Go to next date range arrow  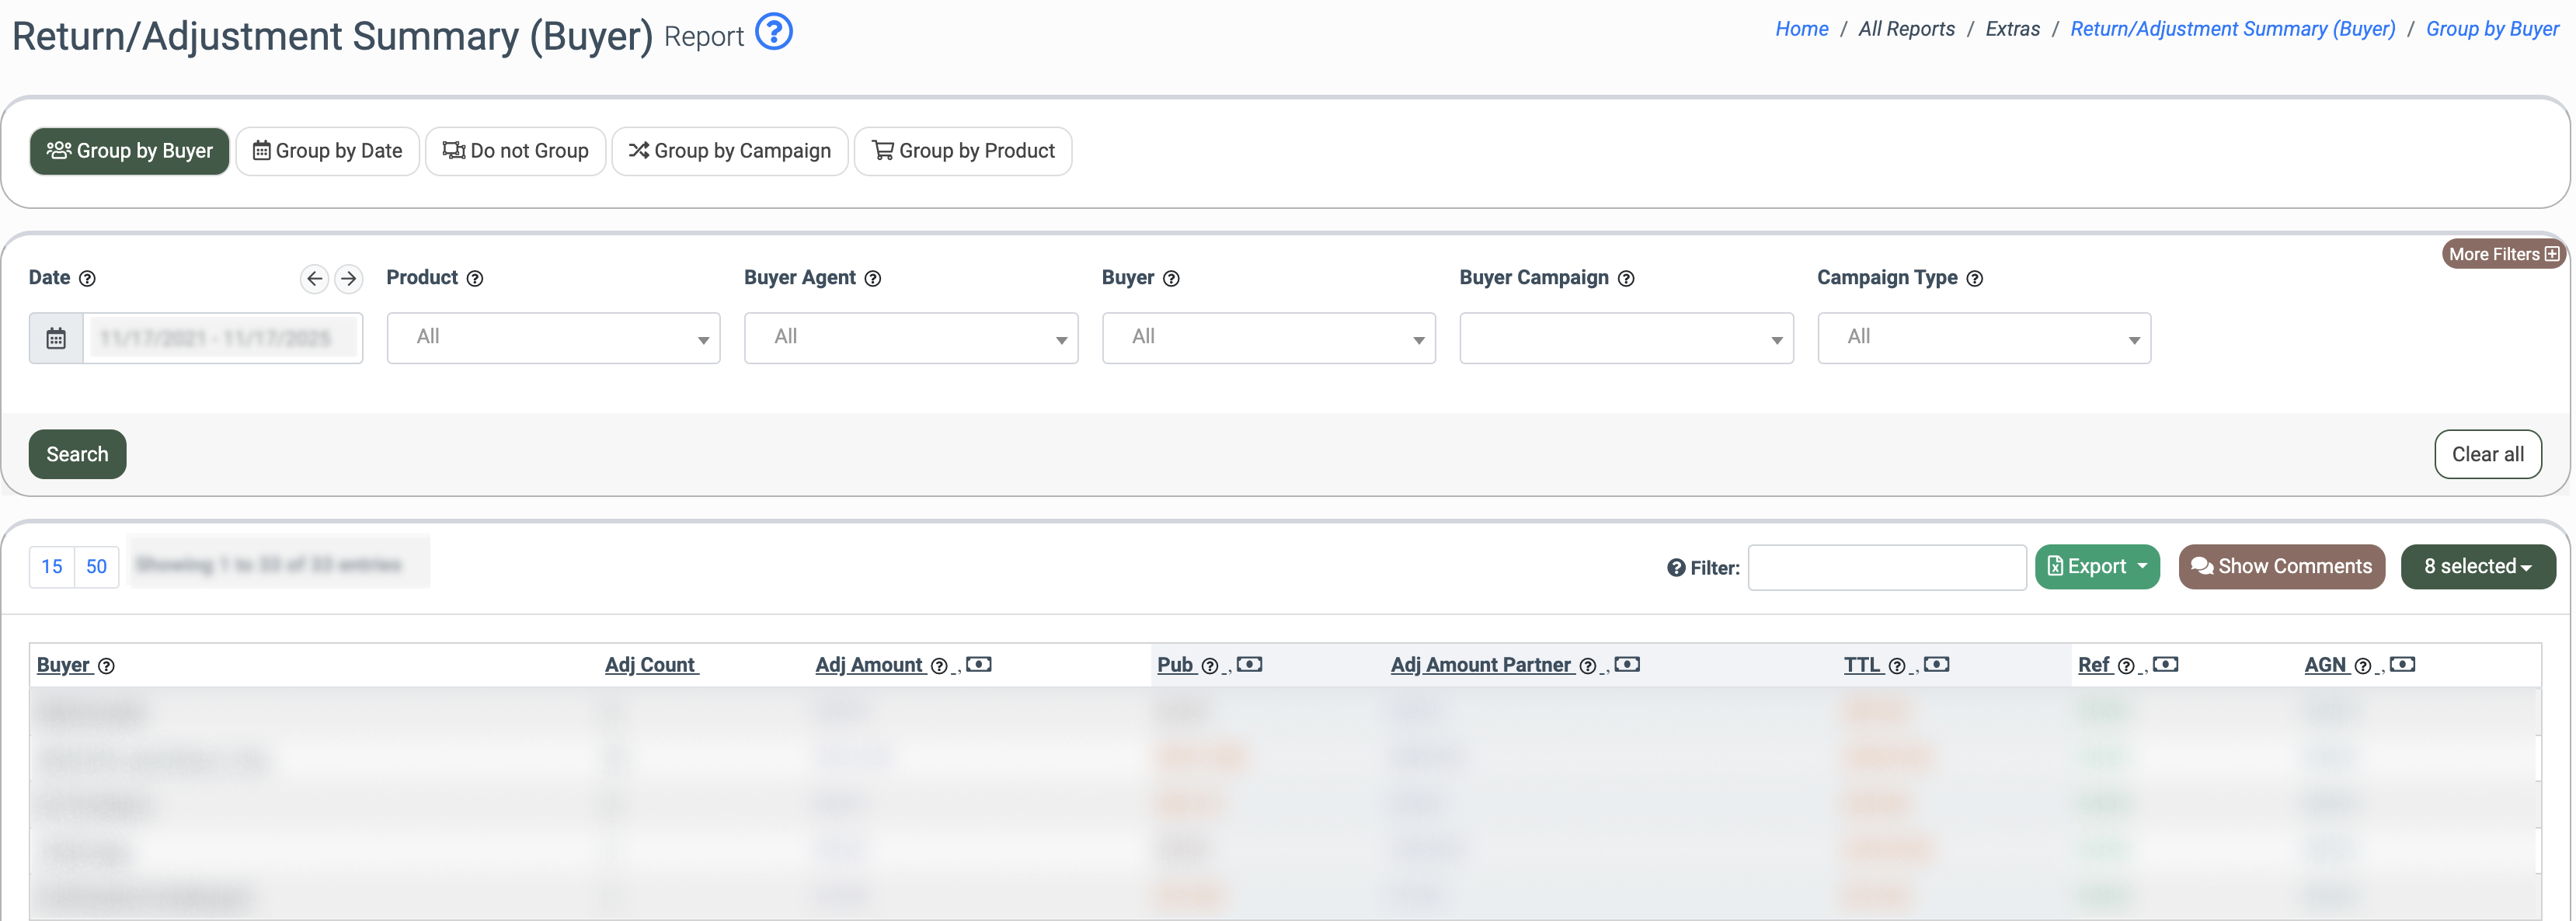(x=348, y=278)
